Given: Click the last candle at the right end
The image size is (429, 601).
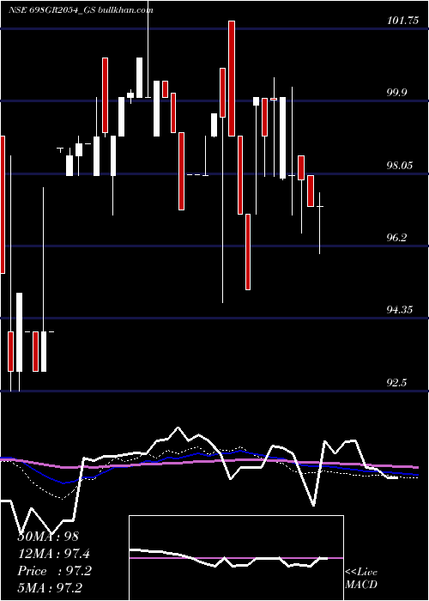Looking at the screenshot, I should tap(319, 223).
